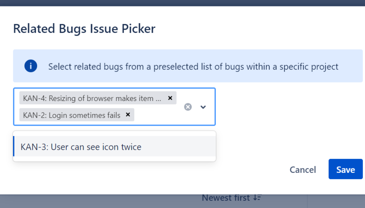The width and height of the screenshot is (365, 208).
Task: Click the sort arrow icon beside Newest first
Action: pos(257,198)
